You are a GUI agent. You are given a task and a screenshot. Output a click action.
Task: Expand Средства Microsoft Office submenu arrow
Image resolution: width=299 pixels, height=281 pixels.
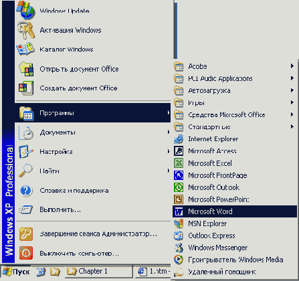[292, 114]
